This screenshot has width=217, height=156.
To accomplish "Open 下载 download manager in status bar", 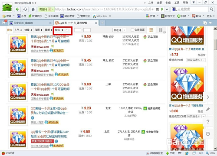I will click(170, 153).
